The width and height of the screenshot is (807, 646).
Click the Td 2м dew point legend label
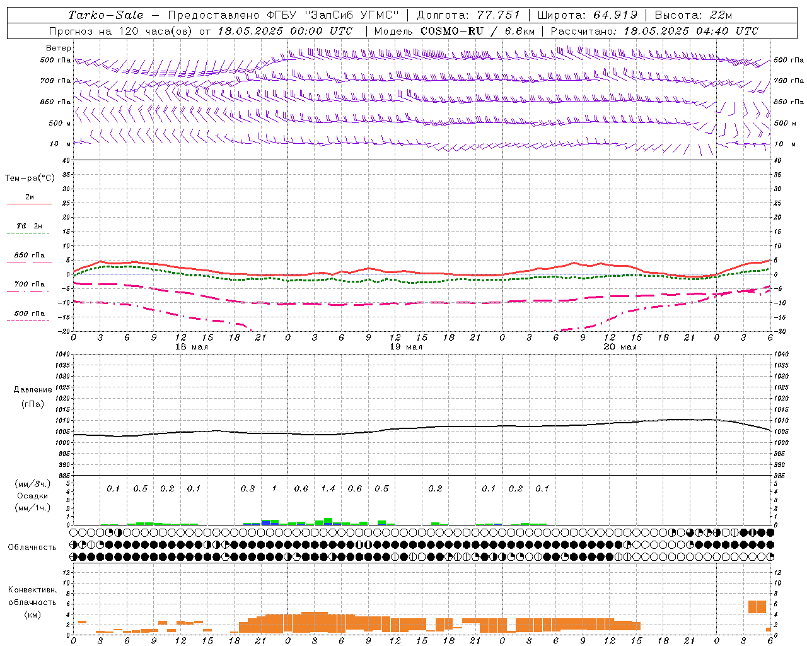(30, 226)
